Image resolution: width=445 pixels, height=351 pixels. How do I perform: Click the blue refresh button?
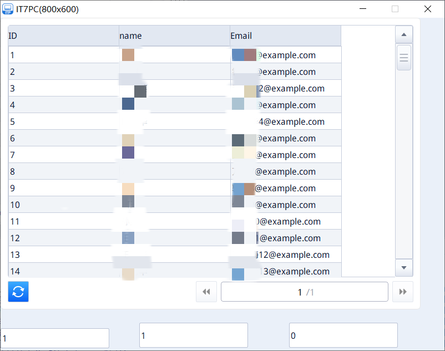(18, 292)
